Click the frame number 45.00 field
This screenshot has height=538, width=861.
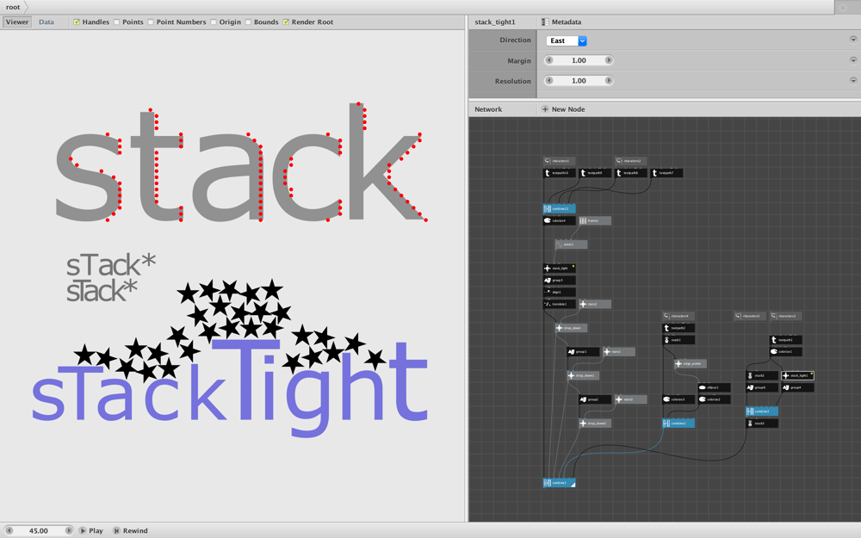tap(39, 531)
